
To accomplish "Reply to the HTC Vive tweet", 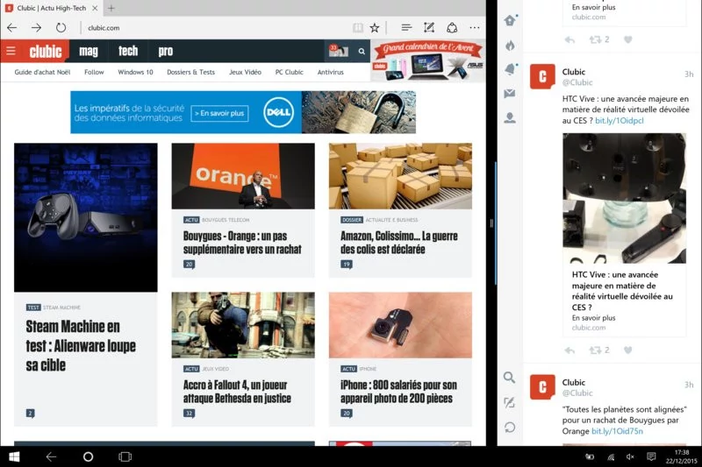I will tap(569, 350).
